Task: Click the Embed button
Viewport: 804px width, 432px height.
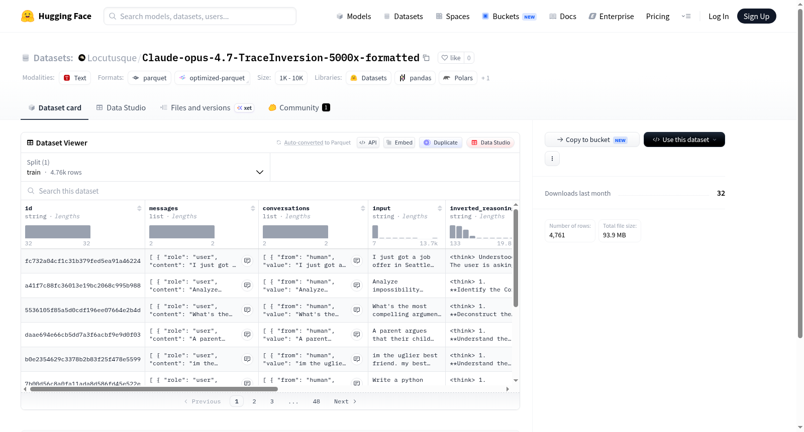Action: click(399, 142)
